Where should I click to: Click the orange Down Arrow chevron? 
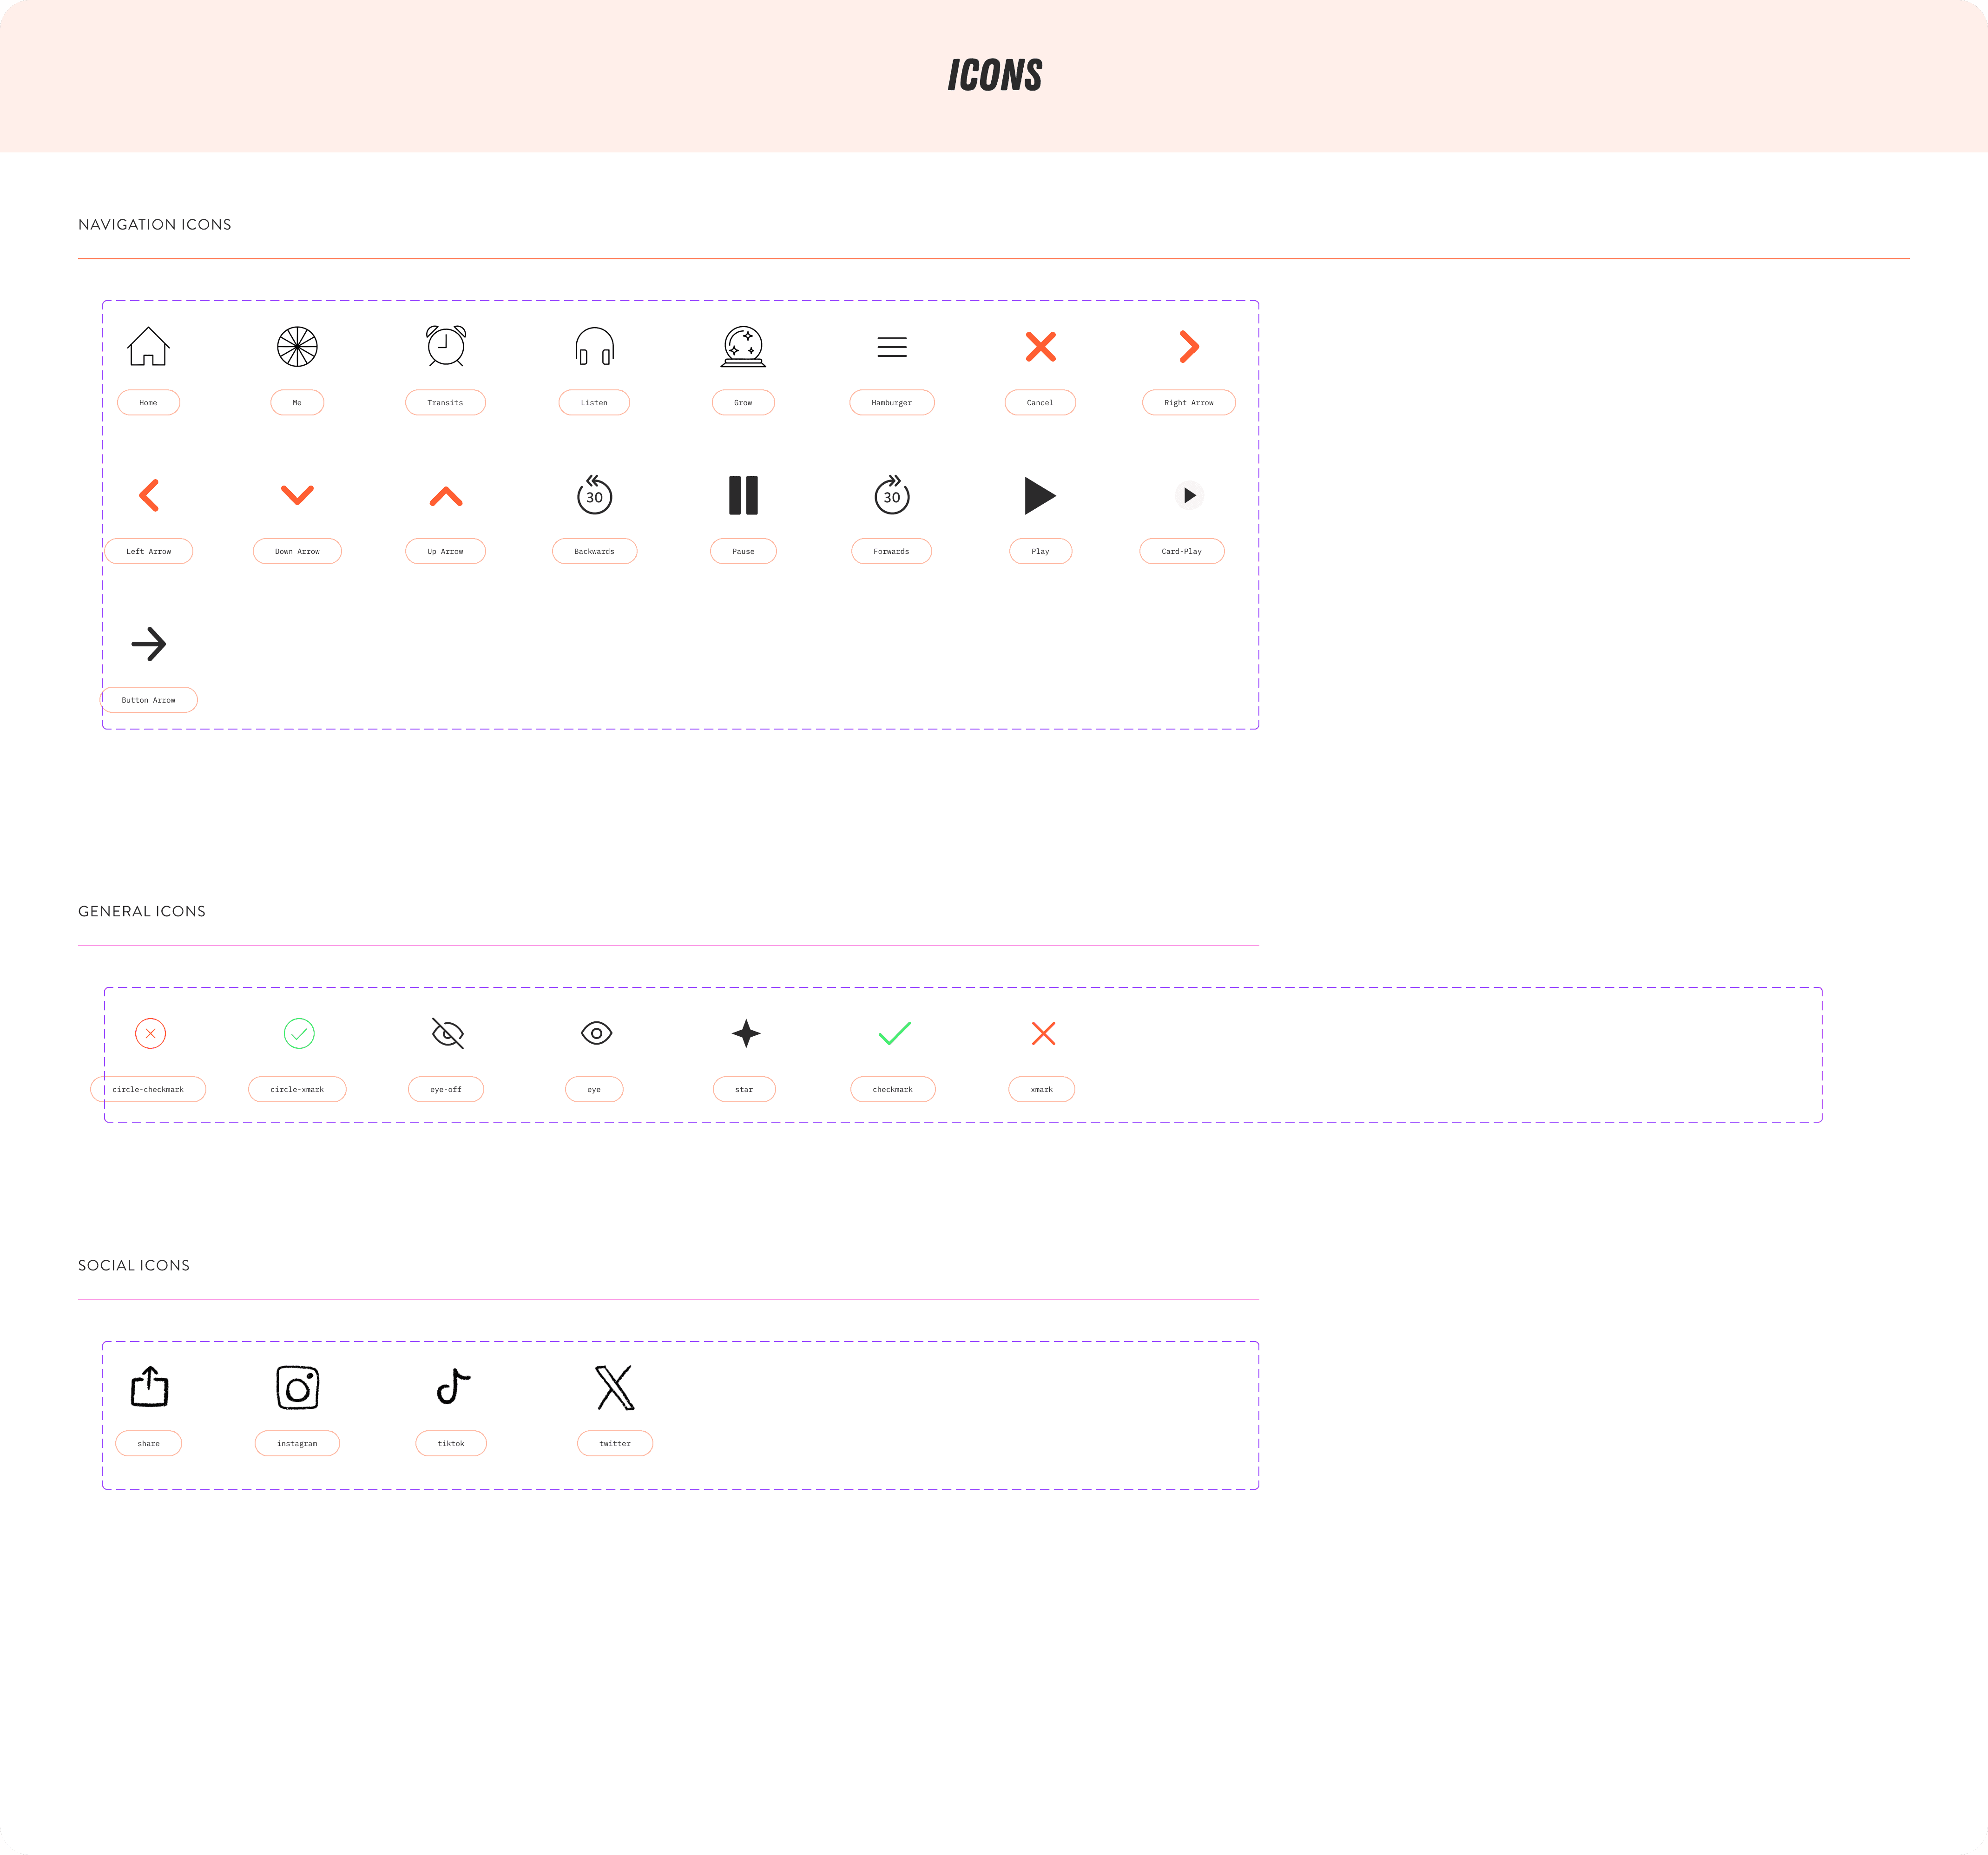coord(297,495)
